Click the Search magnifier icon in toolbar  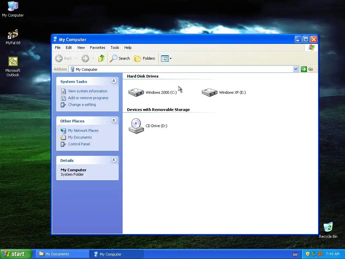coord(113,58)
